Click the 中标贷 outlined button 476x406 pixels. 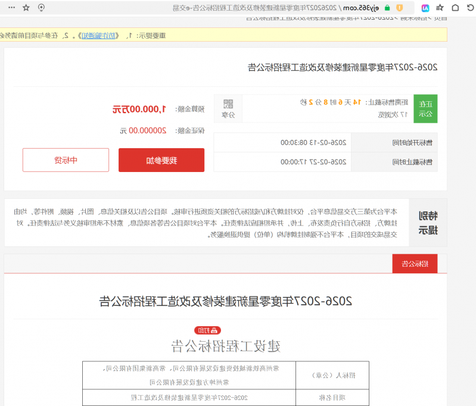pyautogui.click(x=66, y=160)
